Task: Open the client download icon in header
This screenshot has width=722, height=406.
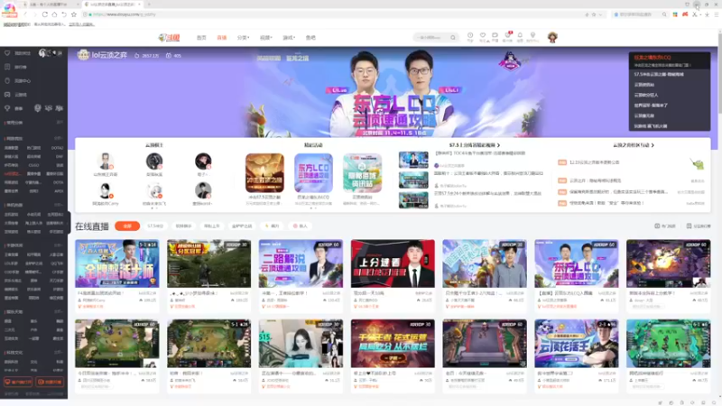Action: pos(532,36)
